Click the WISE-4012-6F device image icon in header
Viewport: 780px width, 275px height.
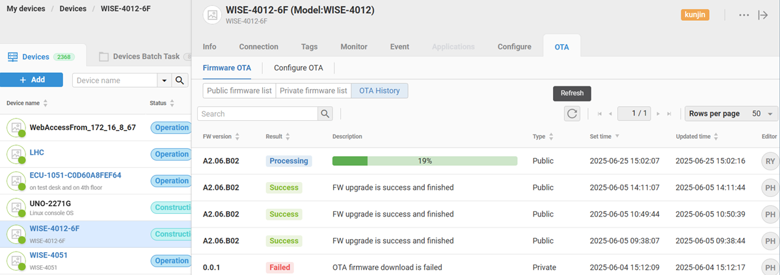coord(212,15)
